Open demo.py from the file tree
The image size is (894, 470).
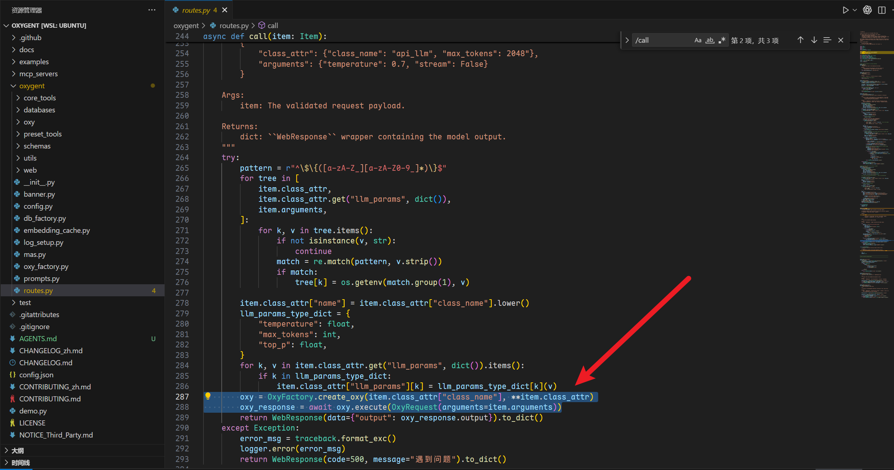pos(33,411)
